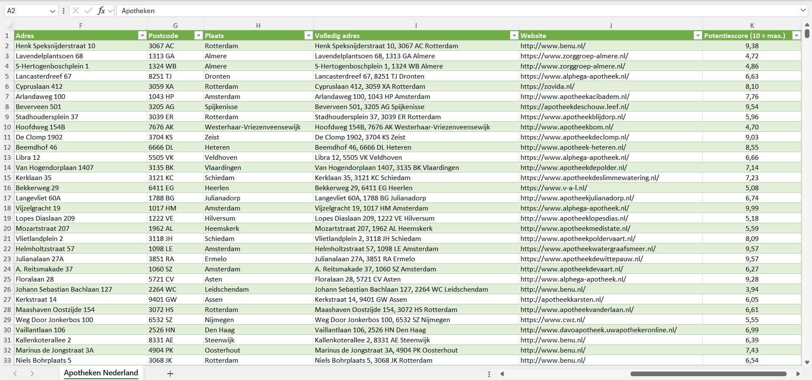Select the Apotheken Nederland sheet tab
The image size is (812, 380).
(x=101, y=373)
